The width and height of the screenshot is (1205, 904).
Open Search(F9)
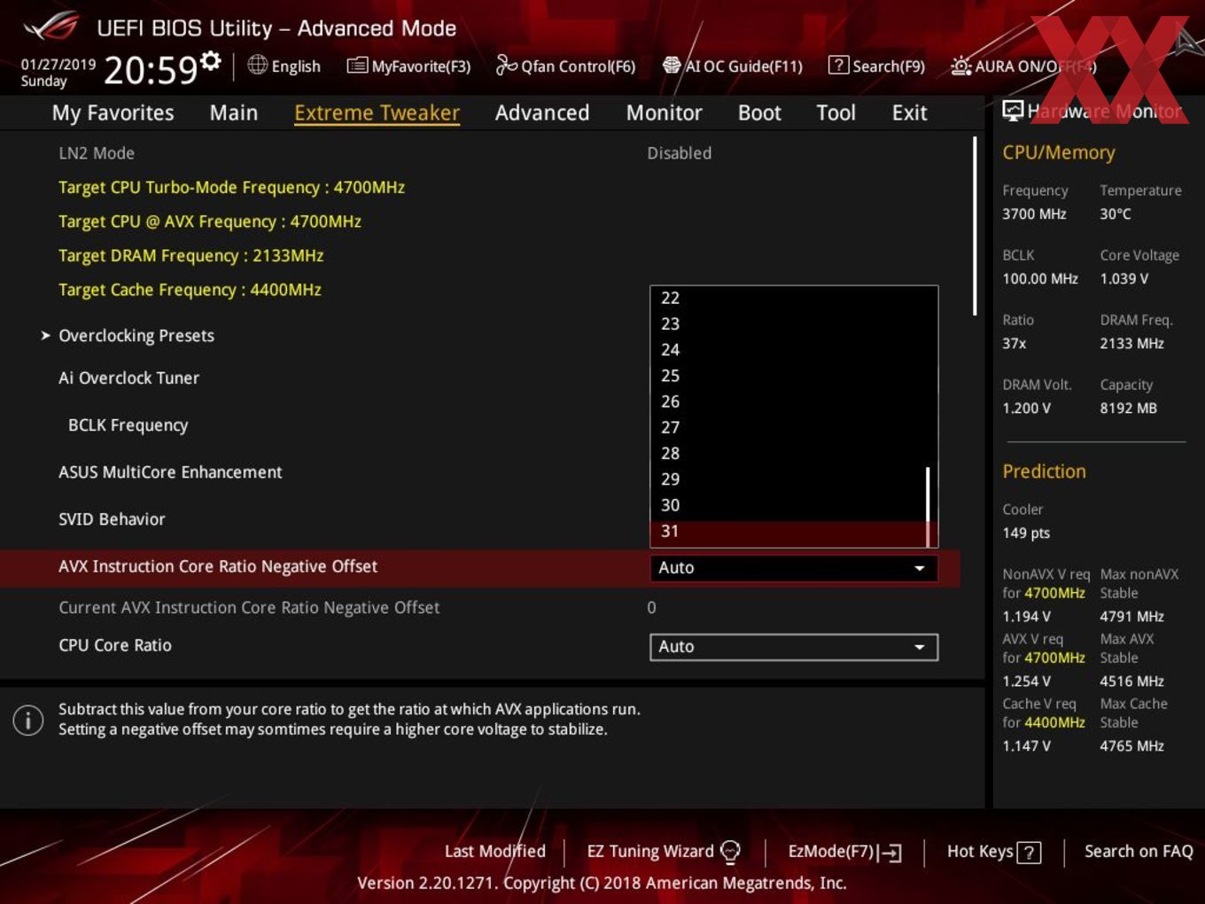(877, 66)
